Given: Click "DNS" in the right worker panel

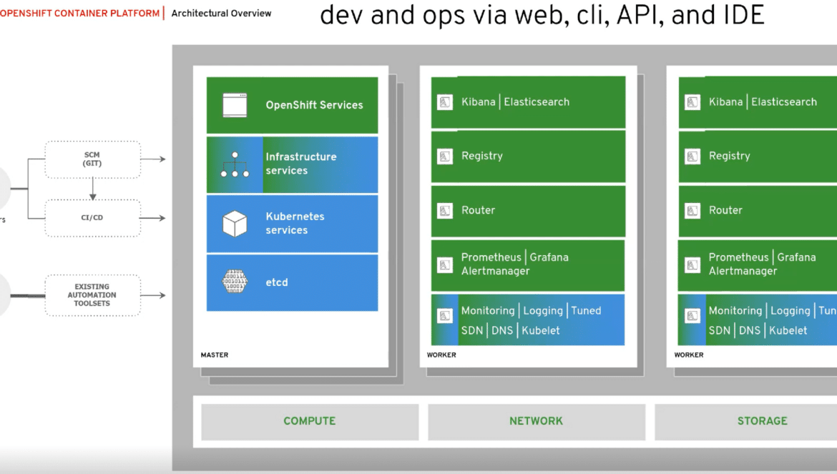Looking at the screenshot, I should point(750,330).
